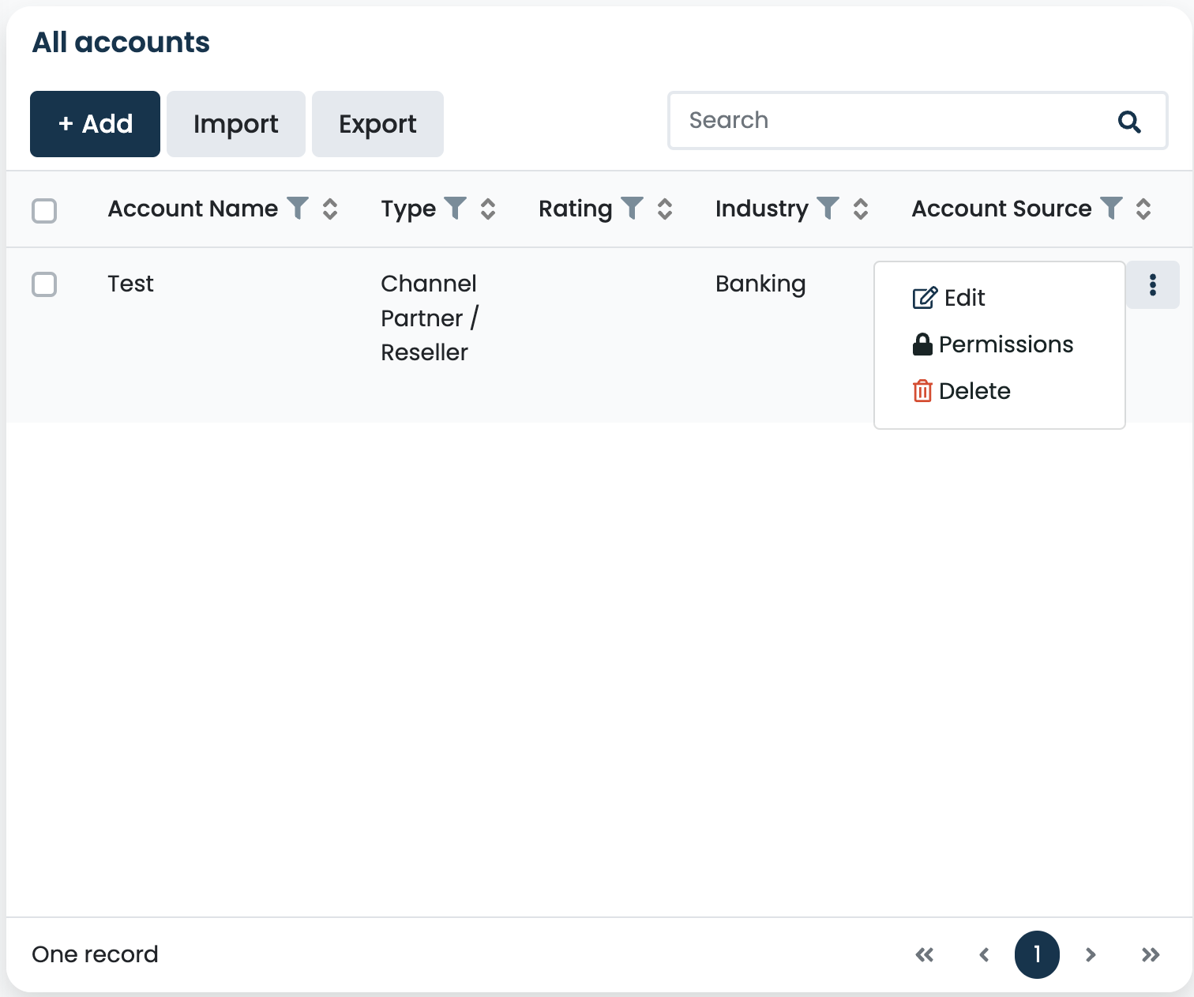The image size is (1194, 997).
Task: Filter the Account Source column
Action: pos(1111,208)
